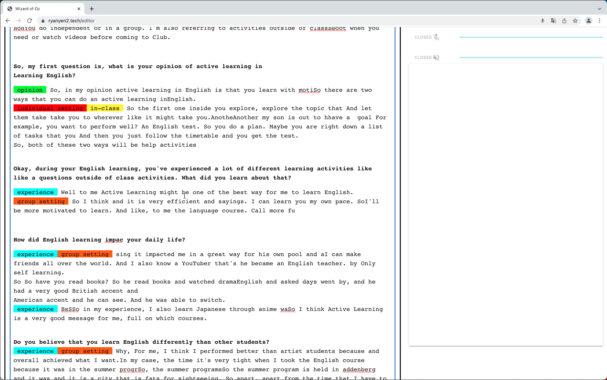
Task: Open the tab search chevron at top right
Action: click(600, 9)
